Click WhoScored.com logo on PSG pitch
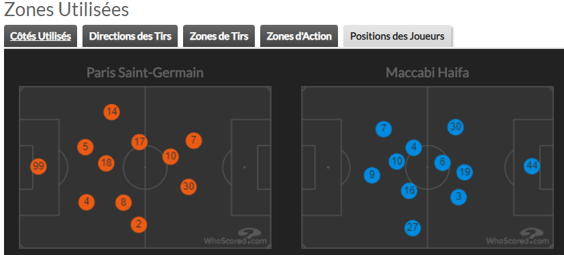Viewport: 564px width, 255px height. click(235, 237)
